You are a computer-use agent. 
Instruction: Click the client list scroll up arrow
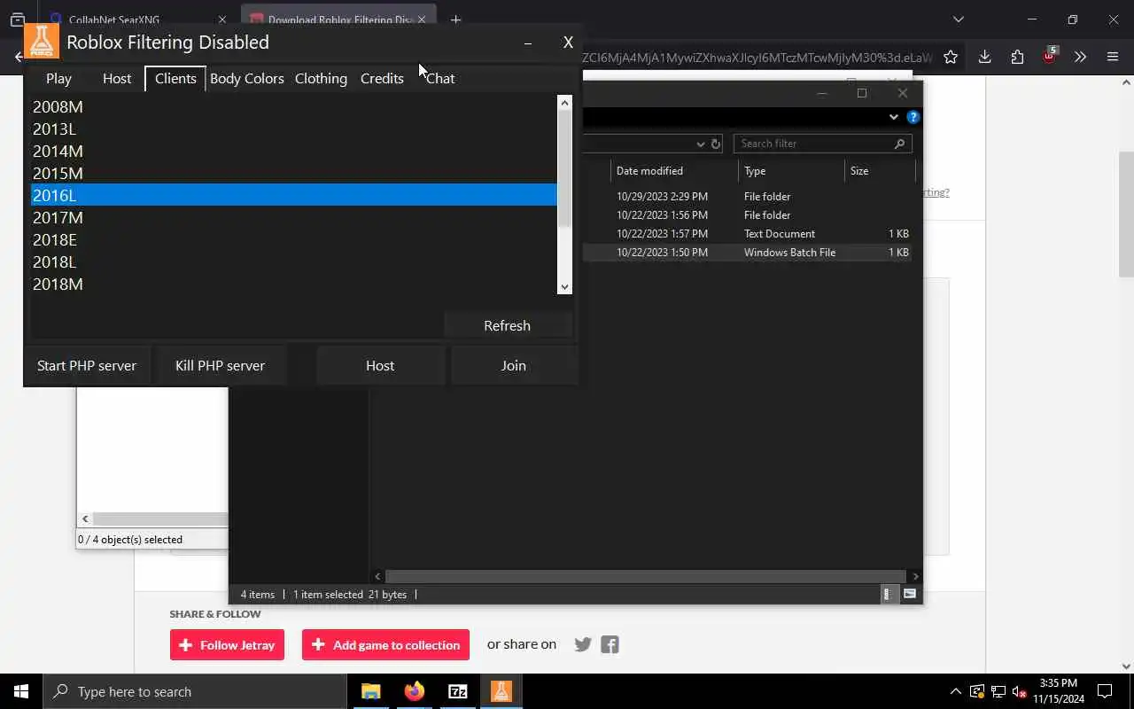pyautogui.click(x=564, y=103)
